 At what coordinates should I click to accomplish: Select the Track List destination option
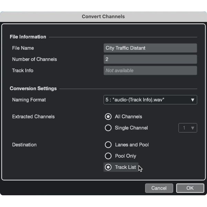pyautogui.click(x=108, y=167)
